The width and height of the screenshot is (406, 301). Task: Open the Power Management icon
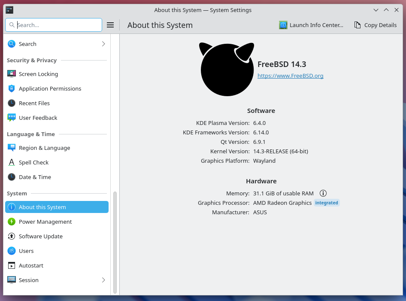pyautogui.click(x=12, y=222)
